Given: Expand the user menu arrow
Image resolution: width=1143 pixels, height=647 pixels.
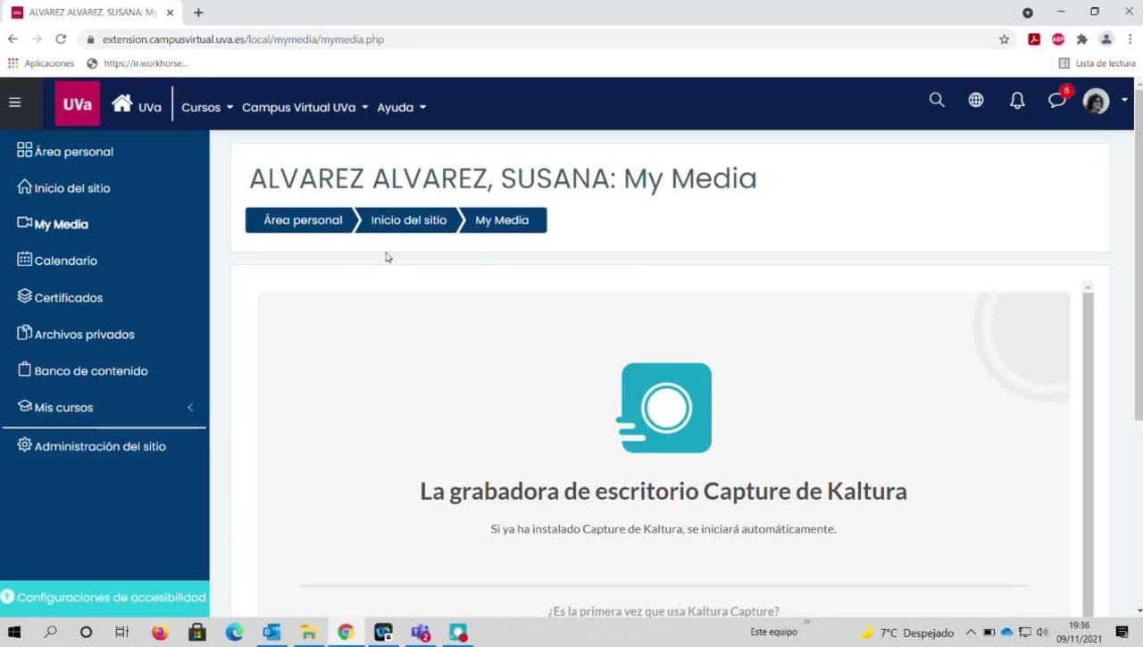Looking at the screenshot, I should (x=1124, y=101).
